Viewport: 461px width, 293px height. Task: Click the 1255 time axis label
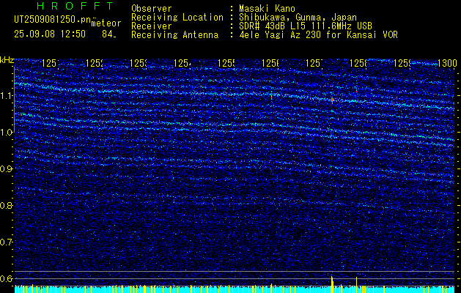226,63
